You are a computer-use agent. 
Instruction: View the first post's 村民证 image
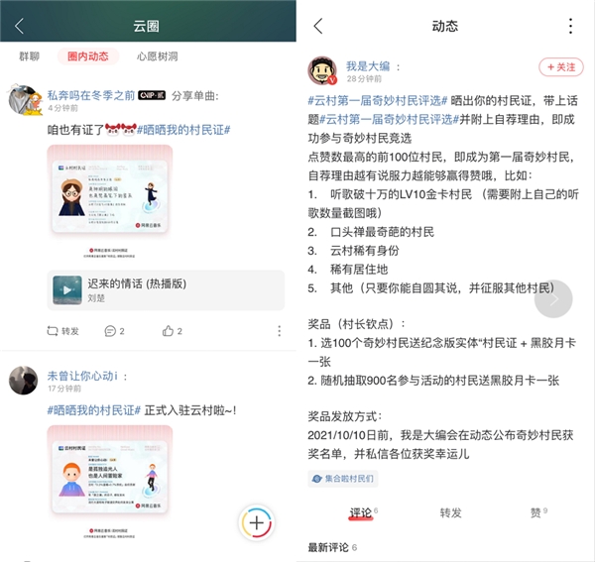coord(109,201)
